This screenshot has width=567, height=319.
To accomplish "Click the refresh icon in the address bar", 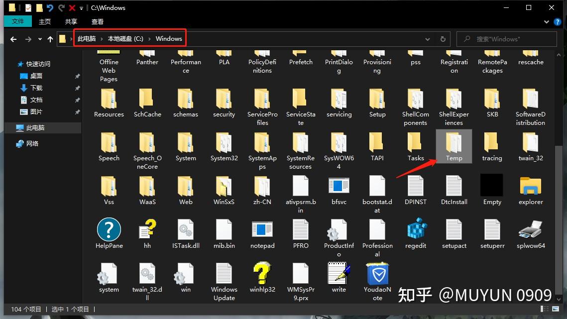I will click(443, 39).
